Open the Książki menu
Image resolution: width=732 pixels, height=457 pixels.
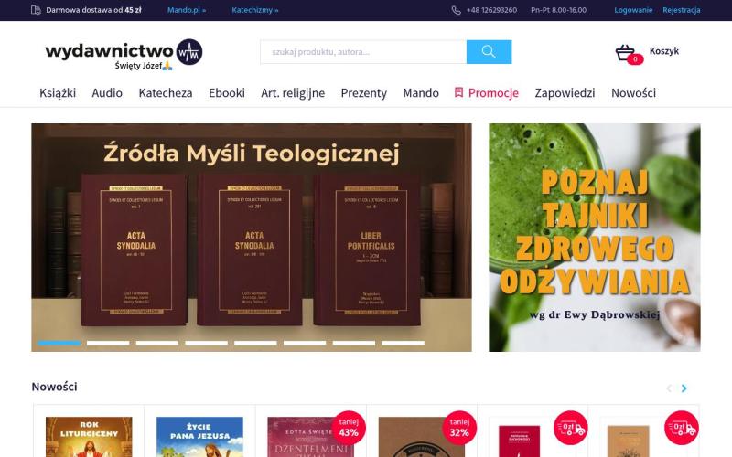(x=58, y=93)
